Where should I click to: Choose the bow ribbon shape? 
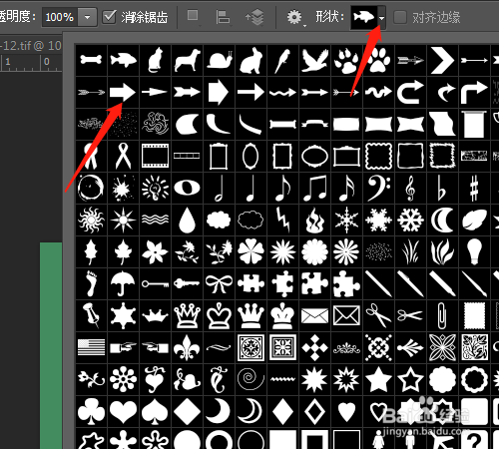click(x=219, y=283)
